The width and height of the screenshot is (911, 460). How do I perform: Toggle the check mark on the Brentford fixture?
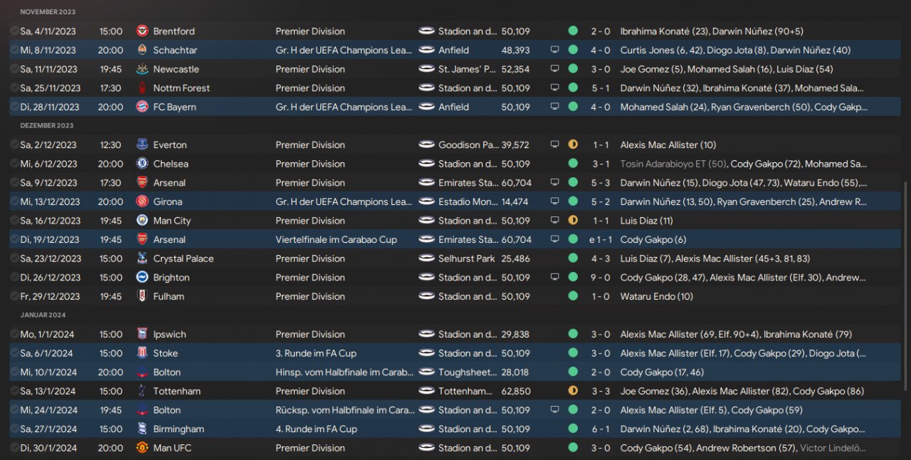click(x=14, y=31)
